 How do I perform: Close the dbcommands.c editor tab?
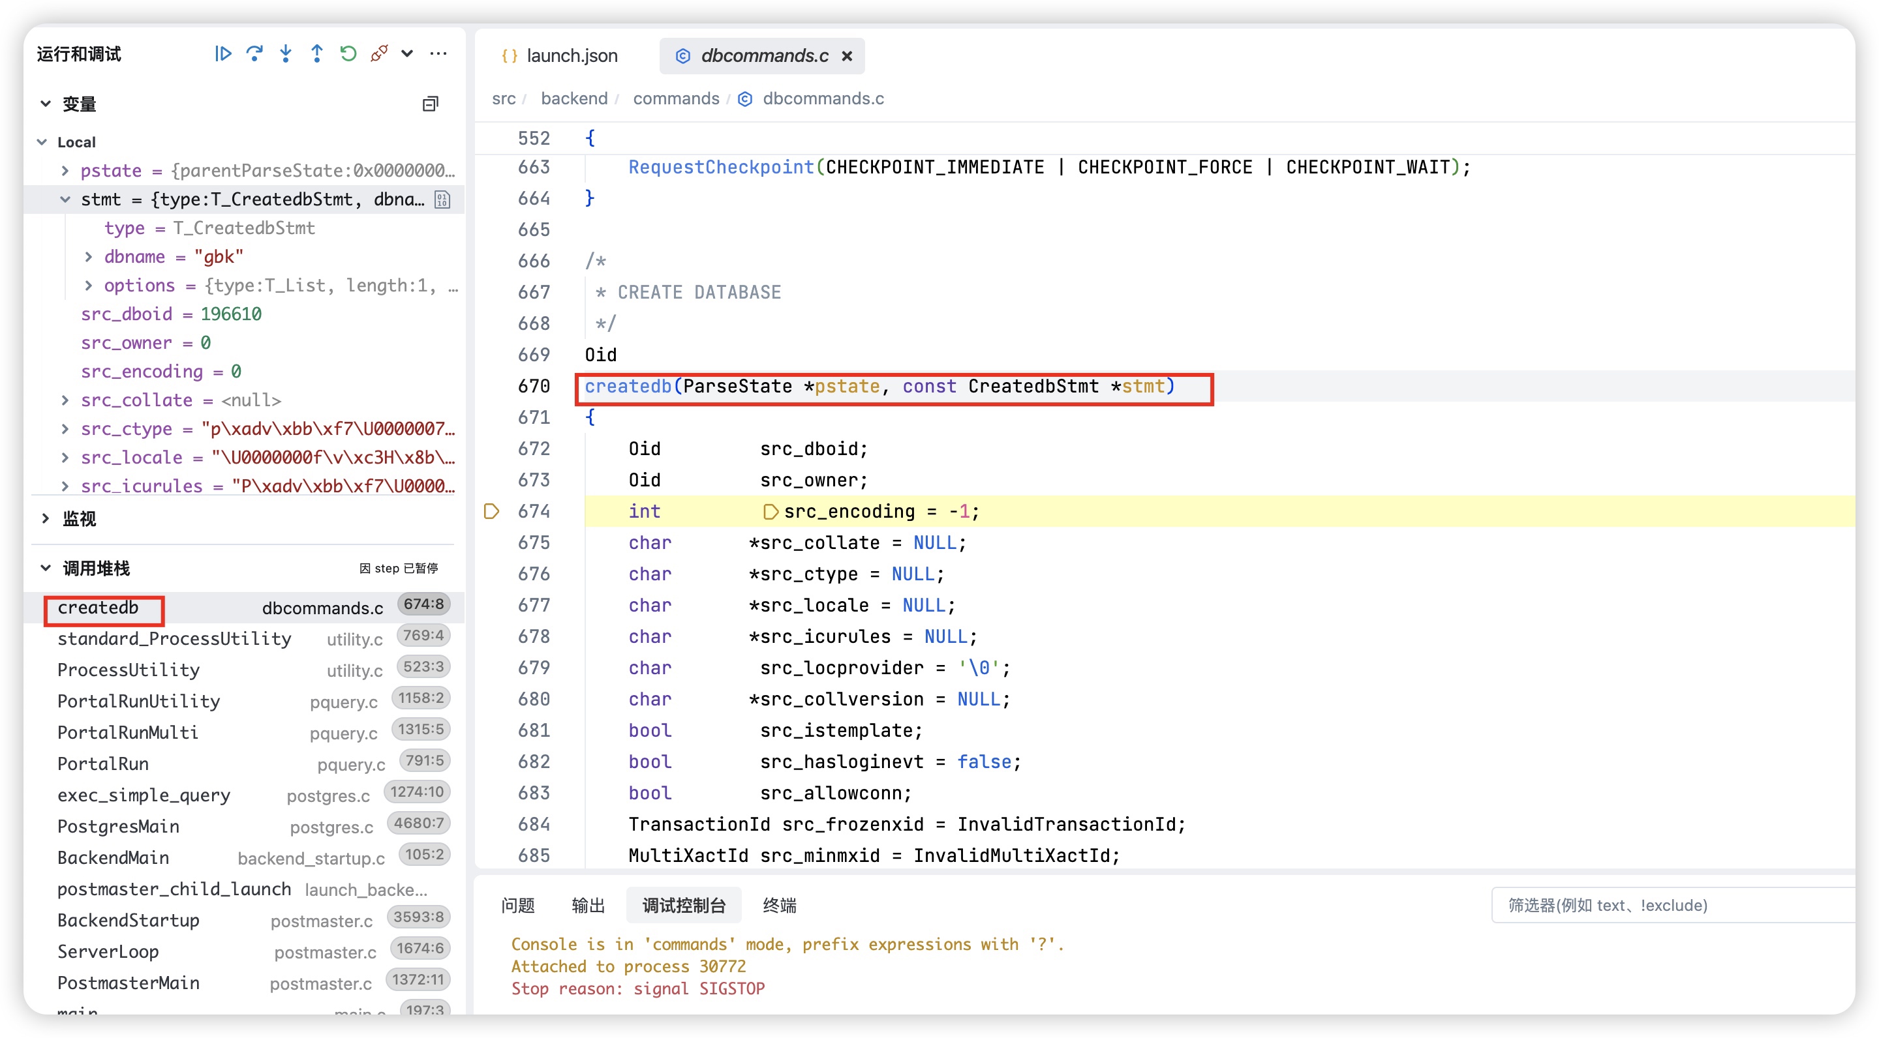[847, 55]
